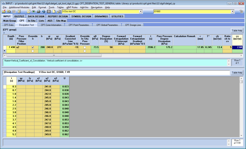Click the find/browse magnifier toolbar icon
The width and height of the screenshot is (246, 149).
pyautogui.click(x=9, y=11)
